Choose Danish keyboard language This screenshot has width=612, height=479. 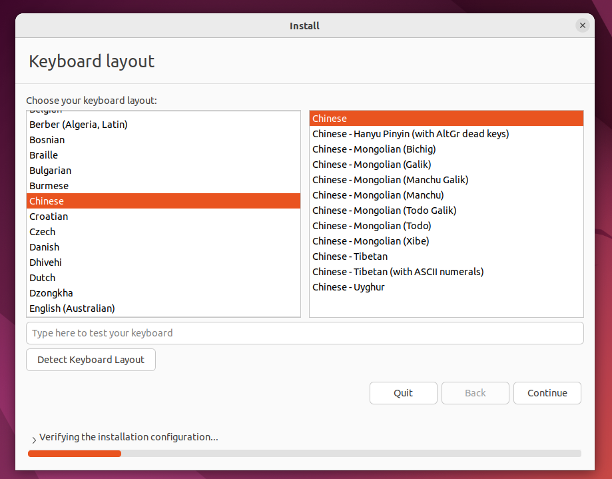point(163,247)
